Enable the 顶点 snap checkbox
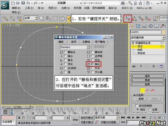The image size is (168, 126). 65,64
